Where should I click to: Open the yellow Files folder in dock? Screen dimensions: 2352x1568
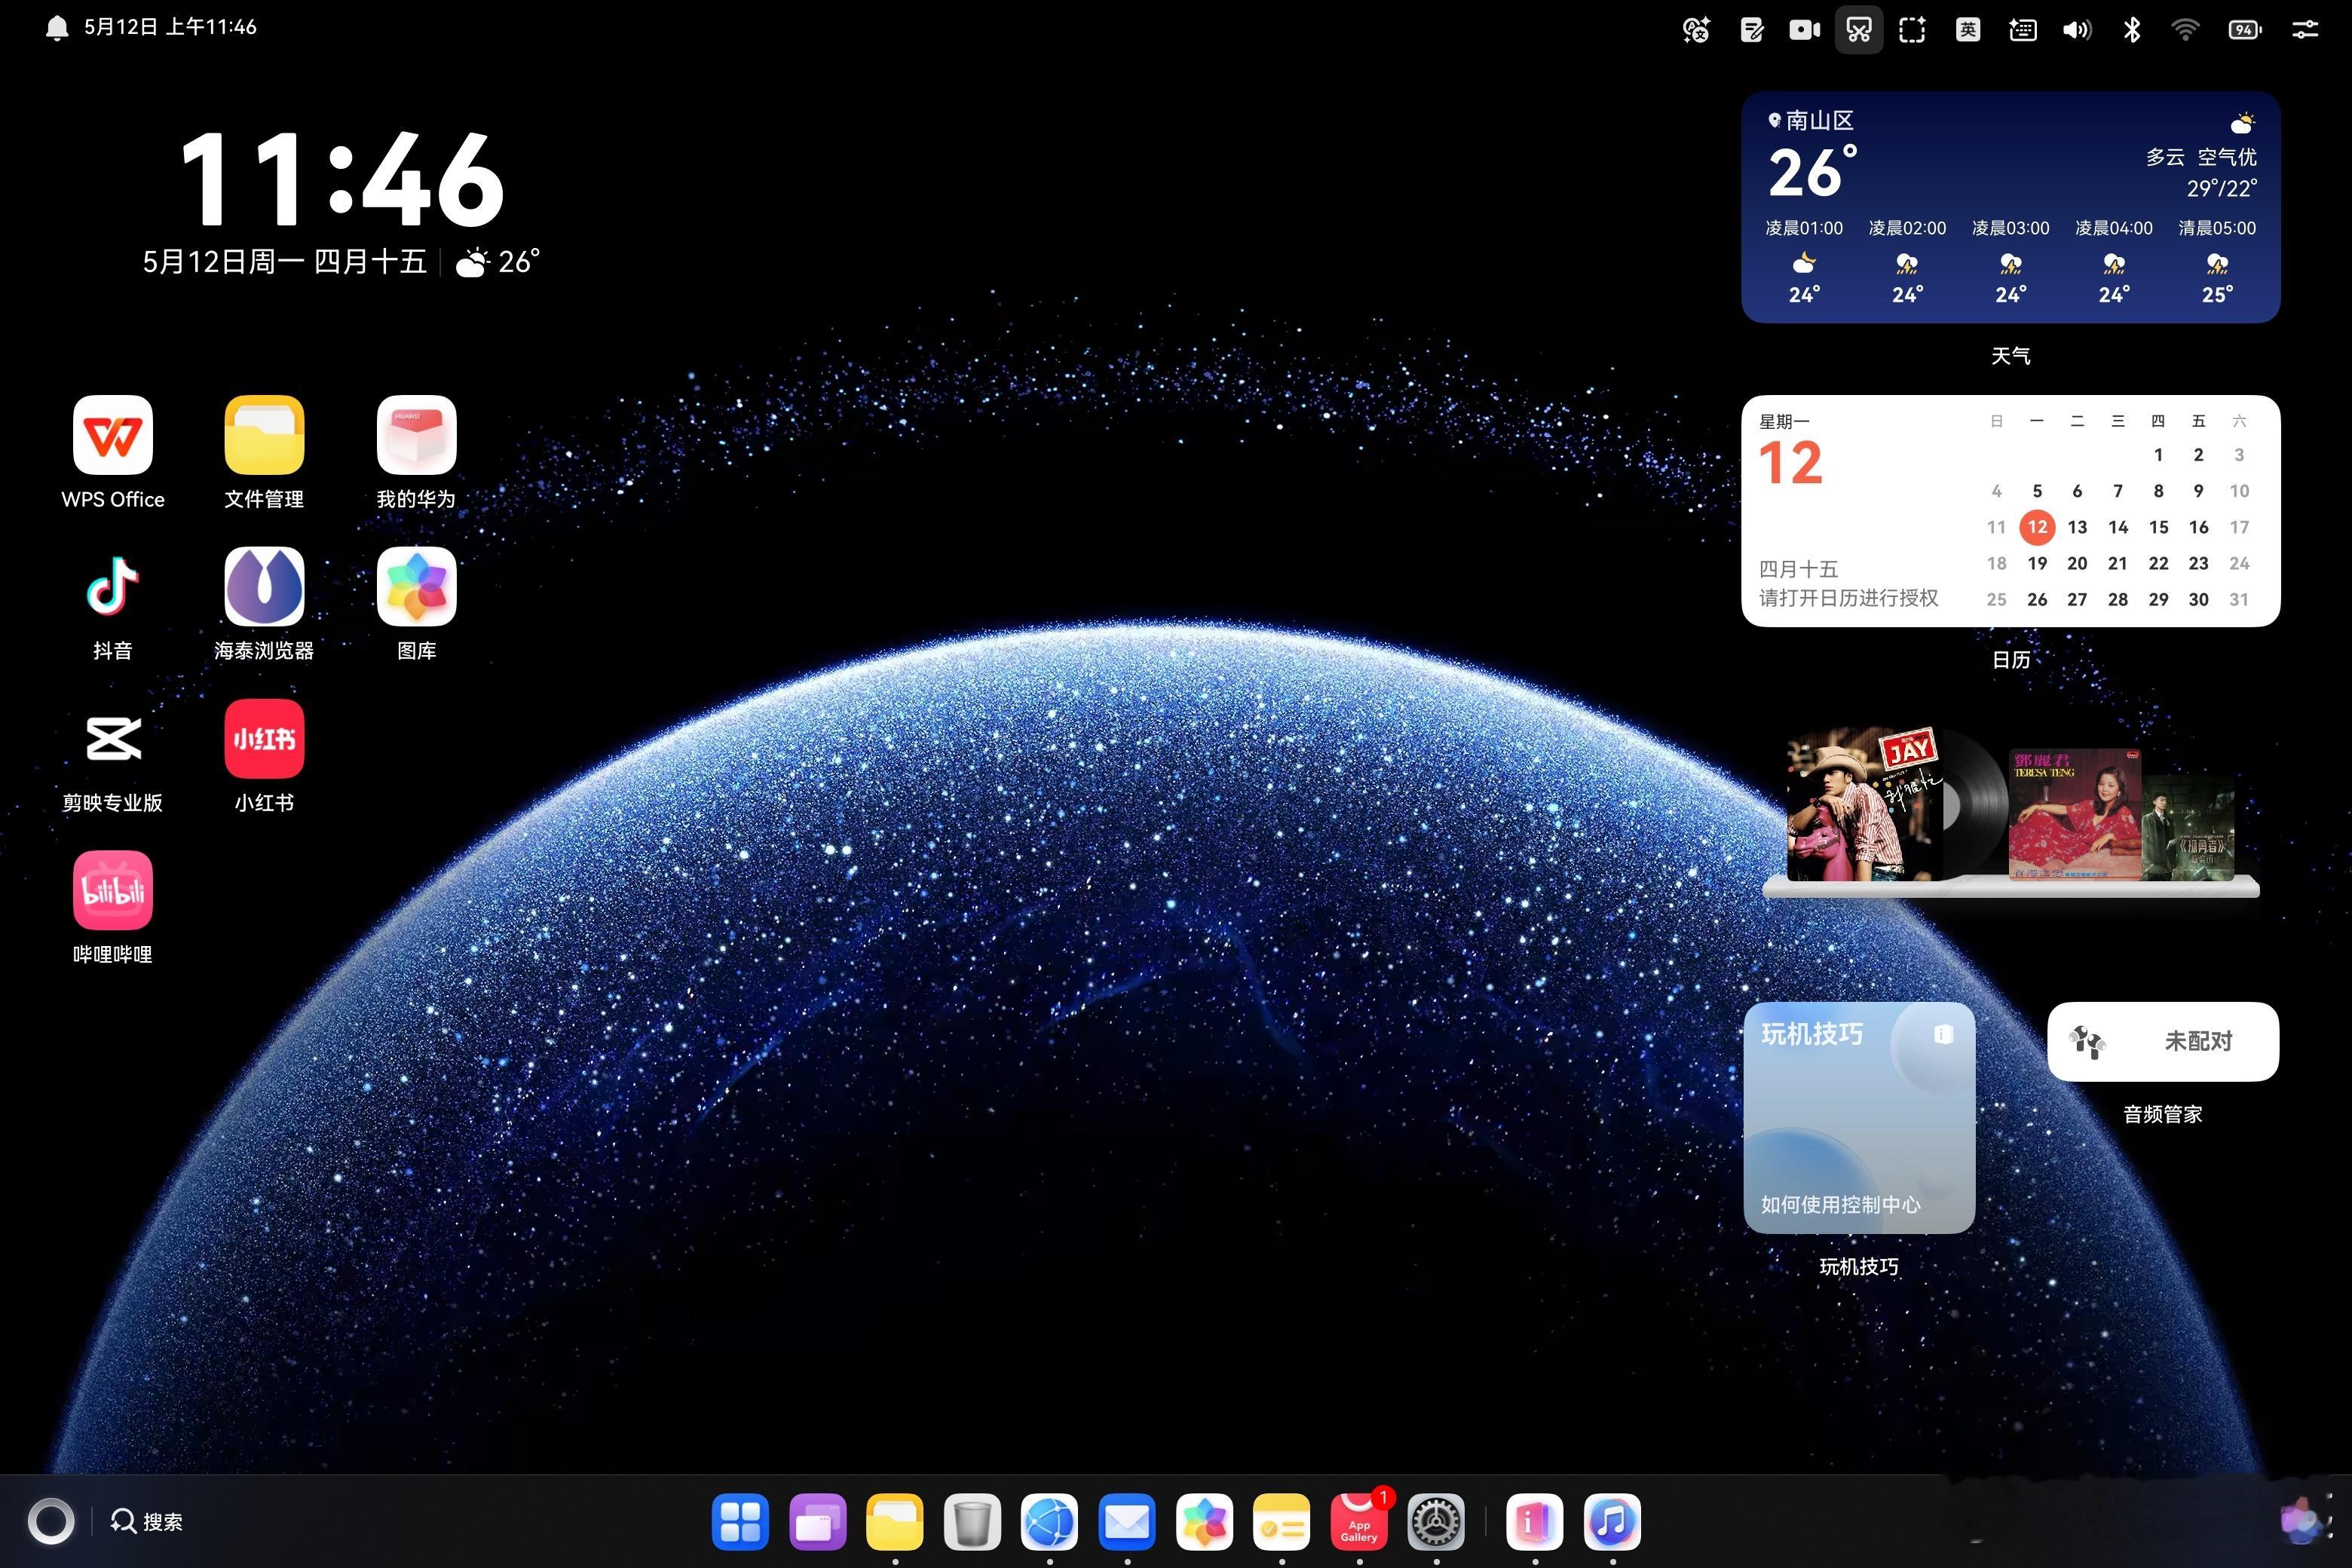click(x=895, y=1522)
